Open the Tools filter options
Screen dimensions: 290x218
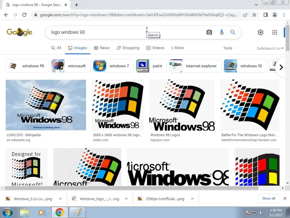point(227,48)
